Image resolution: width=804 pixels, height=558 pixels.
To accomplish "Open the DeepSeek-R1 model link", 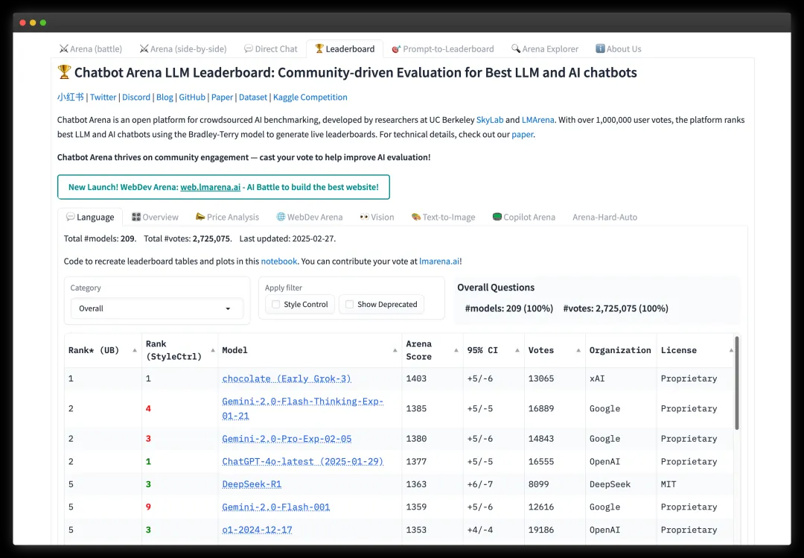I will click(252, 484).
